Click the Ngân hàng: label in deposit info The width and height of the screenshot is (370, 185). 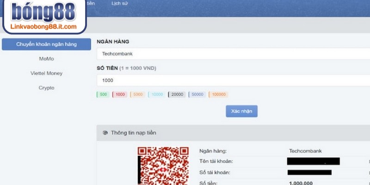pos(213,151)
